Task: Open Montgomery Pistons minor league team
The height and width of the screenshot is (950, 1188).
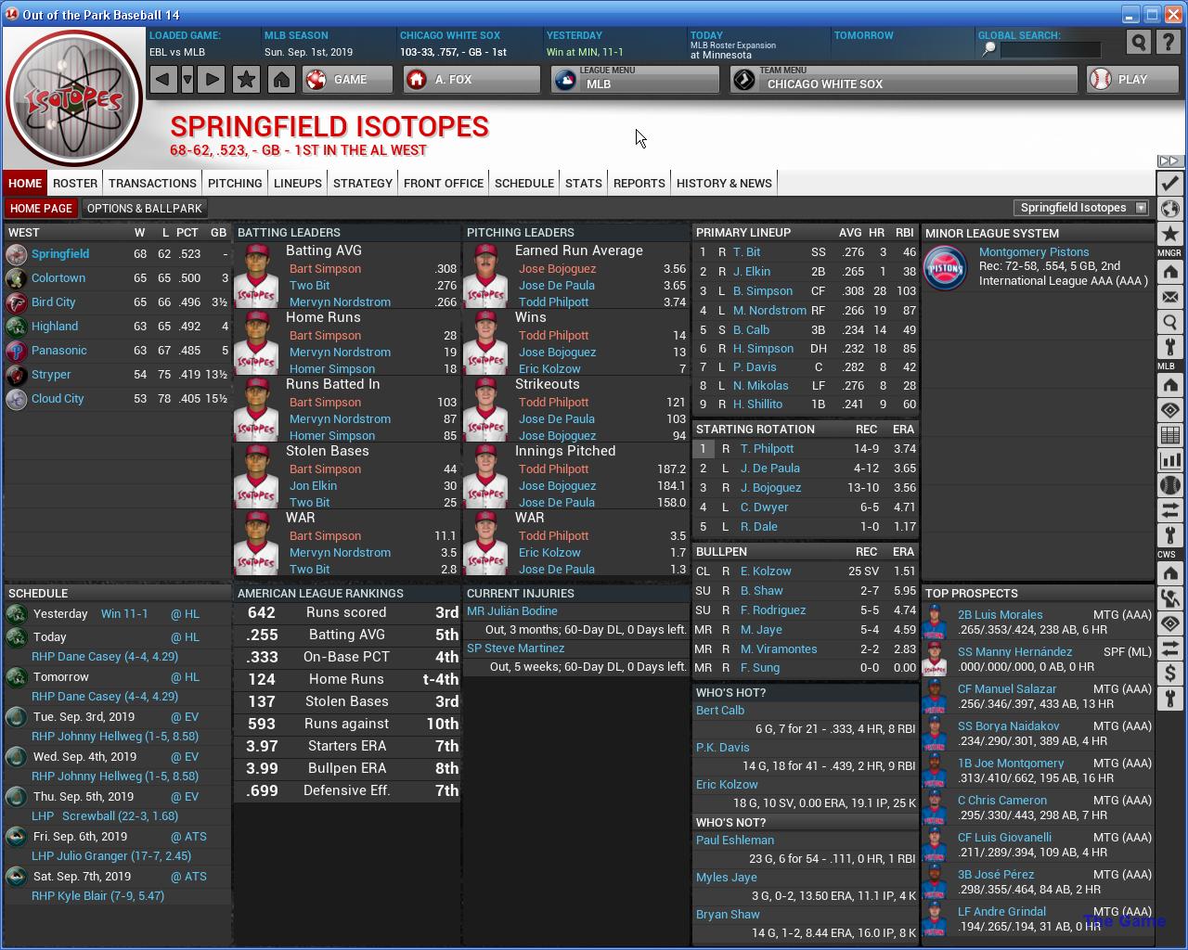Action: pos(1034,251)
